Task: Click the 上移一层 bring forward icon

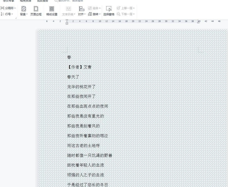Action: [118, 8]
